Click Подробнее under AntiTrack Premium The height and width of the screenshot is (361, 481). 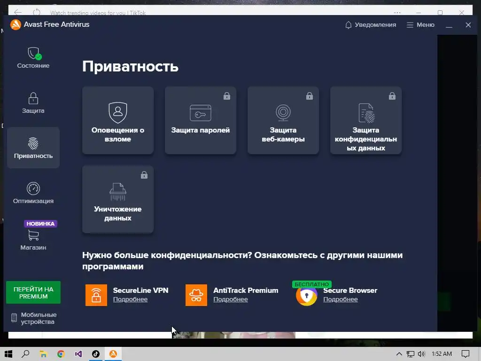[231, 299]
